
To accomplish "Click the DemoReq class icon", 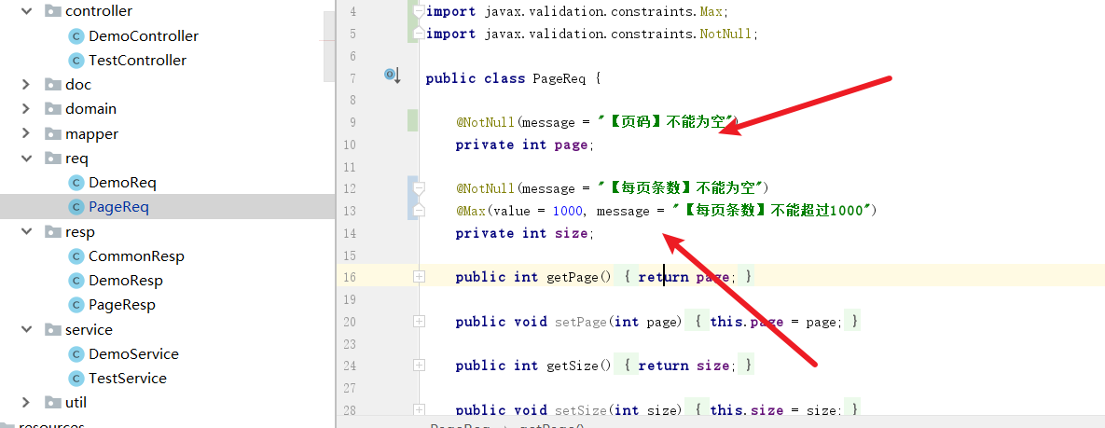I will coord(76,183).
